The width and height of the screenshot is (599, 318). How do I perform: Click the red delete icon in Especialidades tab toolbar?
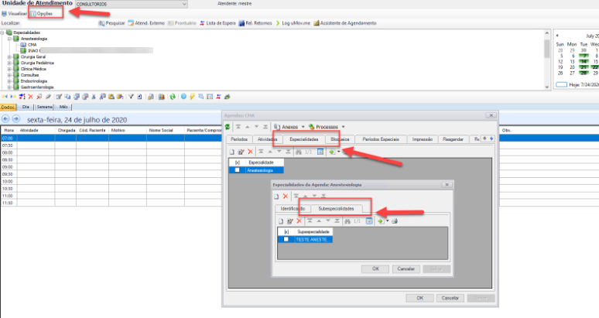coord(250,152)
